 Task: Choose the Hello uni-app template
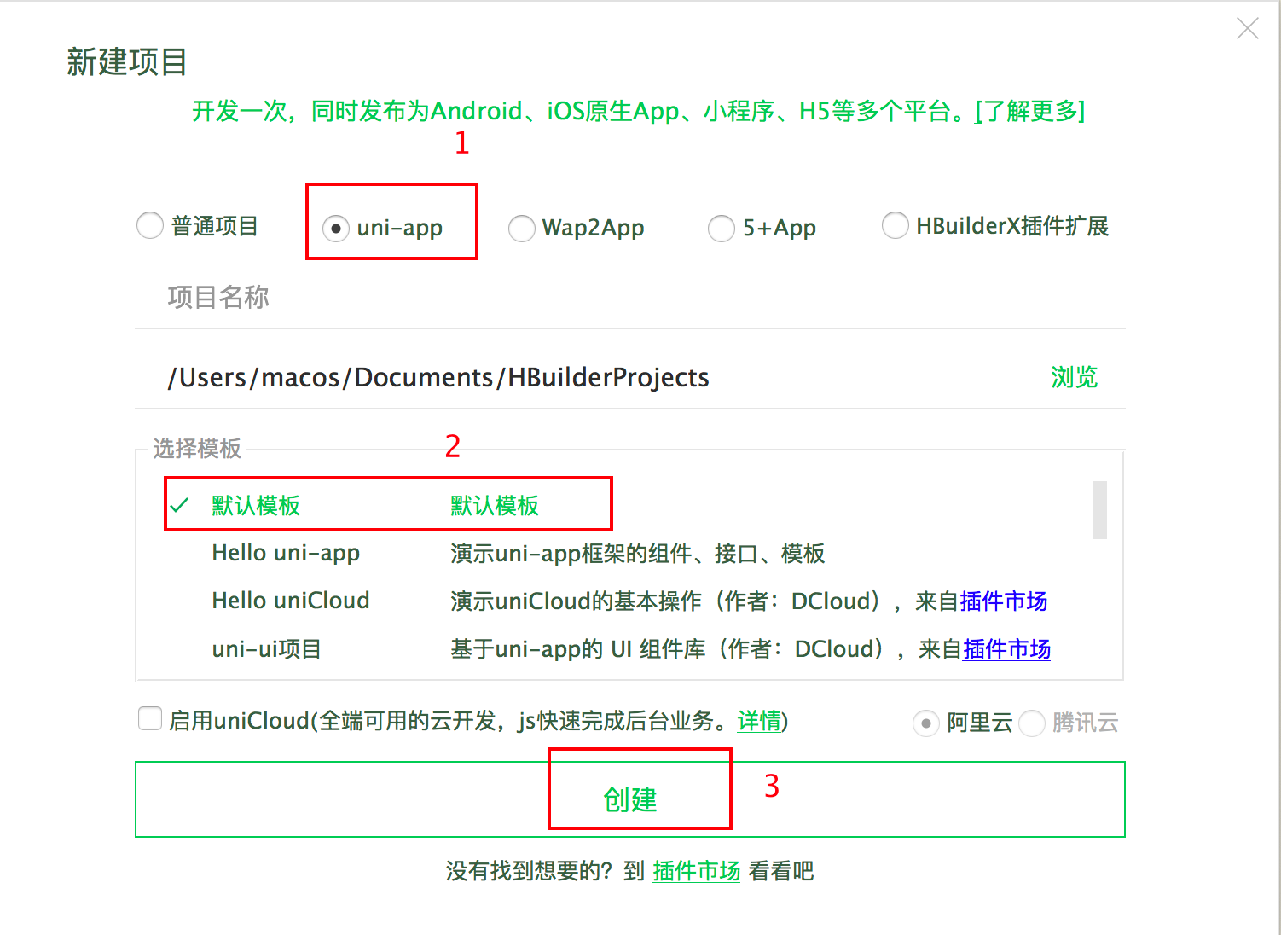click(286, 553)
